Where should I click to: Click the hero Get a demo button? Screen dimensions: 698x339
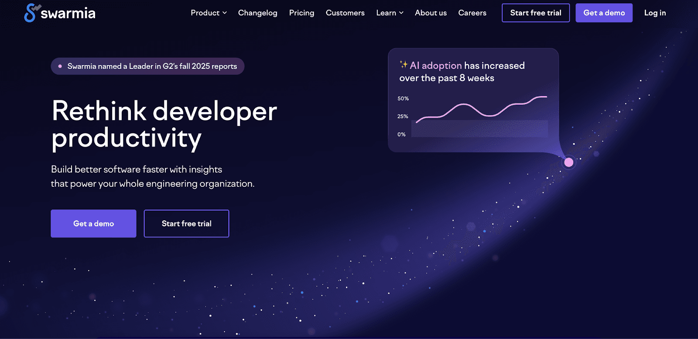tap(93, 223)
